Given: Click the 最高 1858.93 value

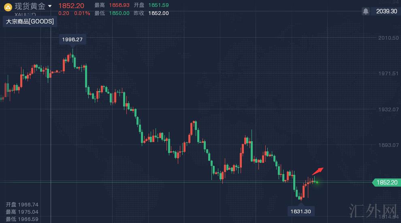Looking at the screenshot, I should 119,5.
